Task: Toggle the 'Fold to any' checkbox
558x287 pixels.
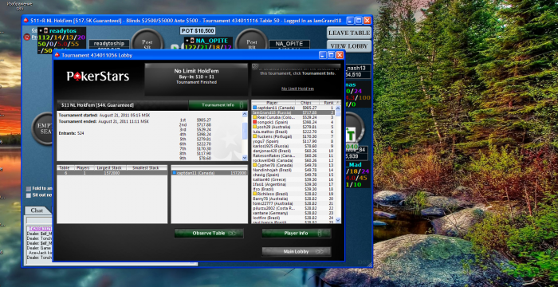Action: coord(29,189)
